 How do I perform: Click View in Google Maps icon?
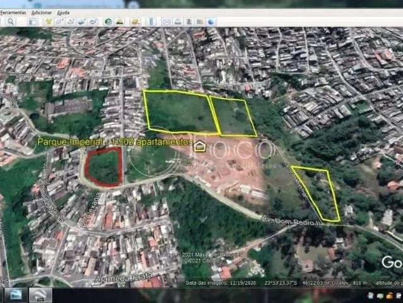tap(200, 22)
